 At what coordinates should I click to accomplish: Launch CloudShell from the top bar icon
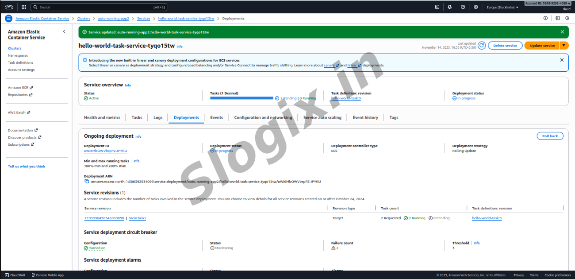tap(437, 7)
